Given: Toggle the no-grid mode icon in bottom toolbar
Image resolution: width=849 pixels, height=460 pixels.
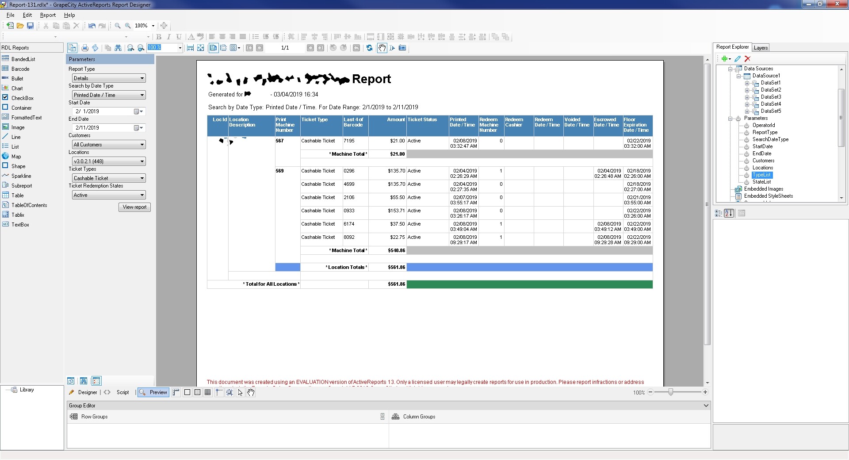Looking at the screenshot, I should point(187,392).
